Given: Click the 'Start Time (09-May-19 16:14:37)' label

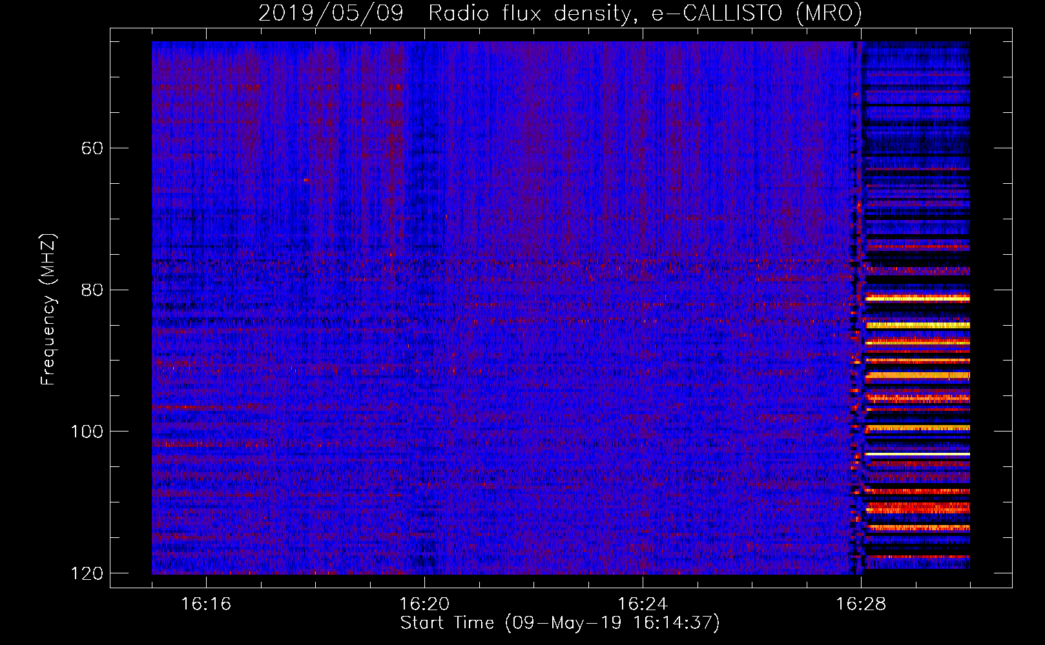Looking at the screenshot, I should [x=560, y=623].
